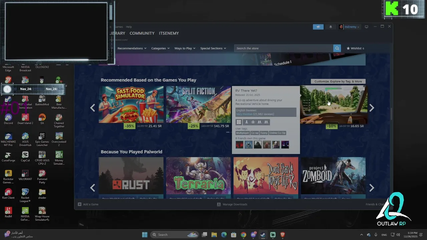The width and height of the screenshot is (427, 240).
Task: Open the CurseForge desktop shortcut
Action: point(8,157)
